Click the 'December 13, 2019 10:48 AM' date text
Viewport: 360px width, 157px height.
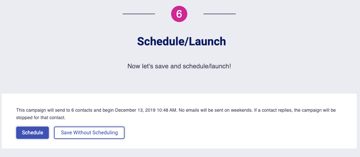[x=146, y=110]
